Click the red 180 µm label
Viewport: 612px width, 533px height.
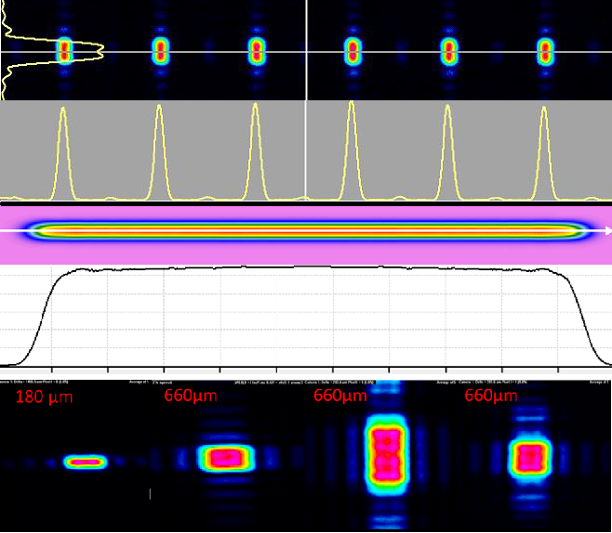(45, 397)
